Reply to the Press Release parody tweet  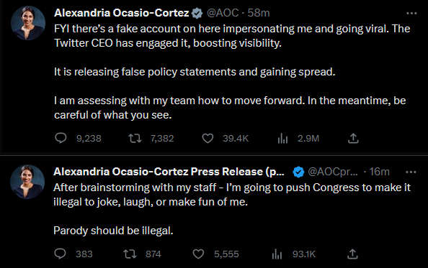pyautogui.click(x=60, y=254)
